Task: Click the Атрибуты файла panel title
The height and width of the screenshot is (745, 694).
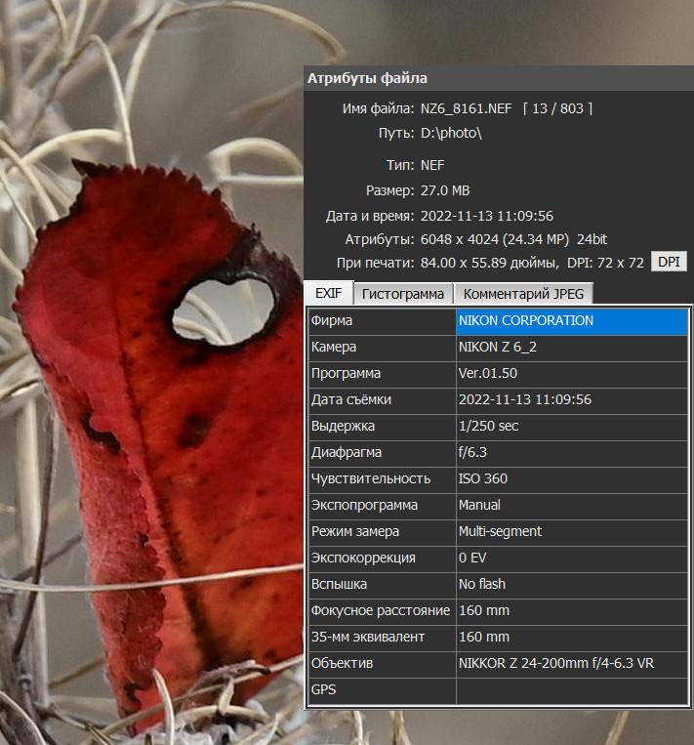Action: pos(367,78)
